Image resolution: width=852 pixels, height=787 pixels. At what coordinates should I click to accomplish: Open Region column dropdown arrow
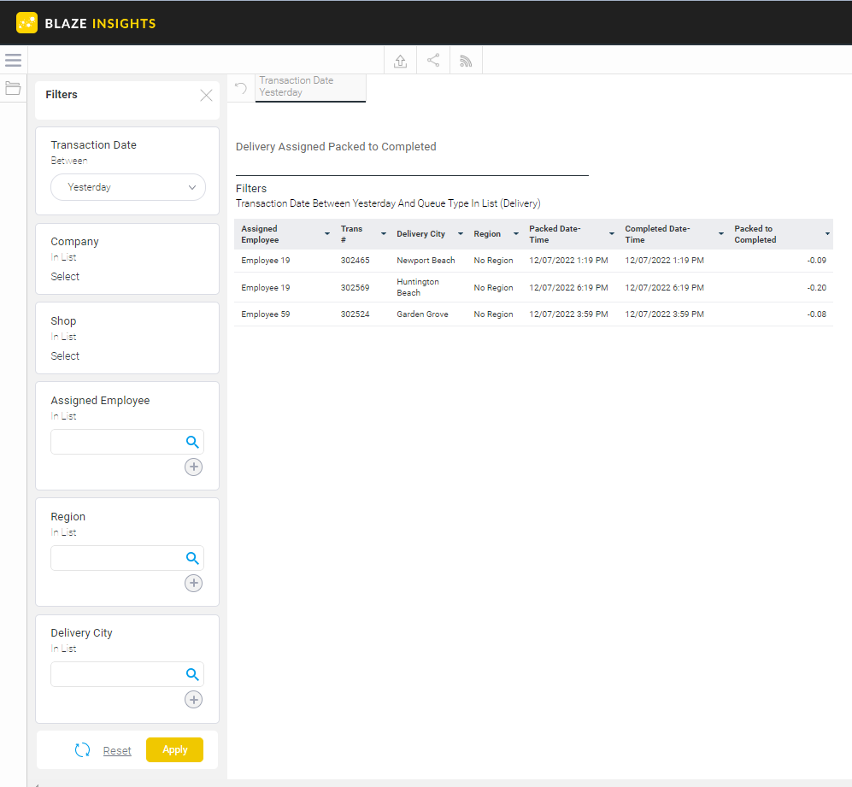[x=516, y=234]
